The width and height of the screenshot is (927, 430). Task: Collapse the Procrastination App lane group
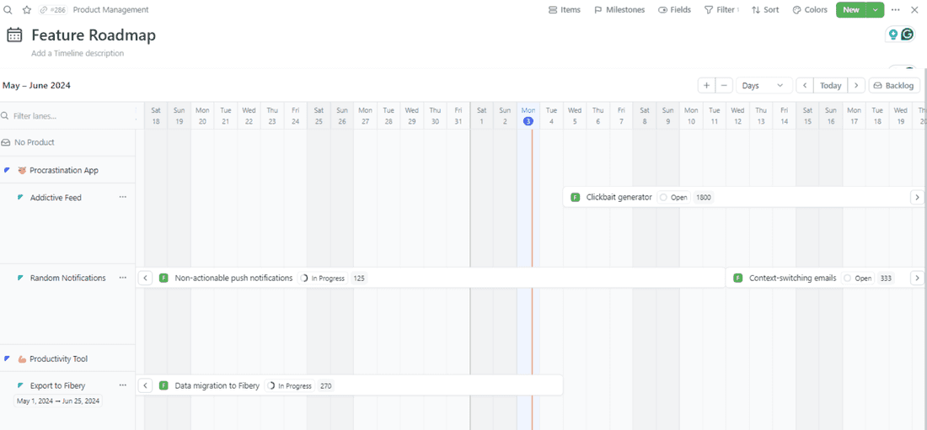[7, 170]
